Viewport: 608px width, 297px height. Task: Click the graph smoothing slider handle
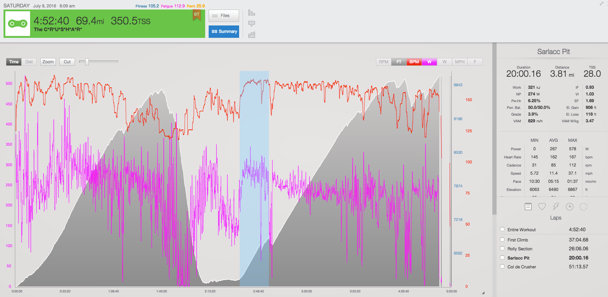[87, 62]
